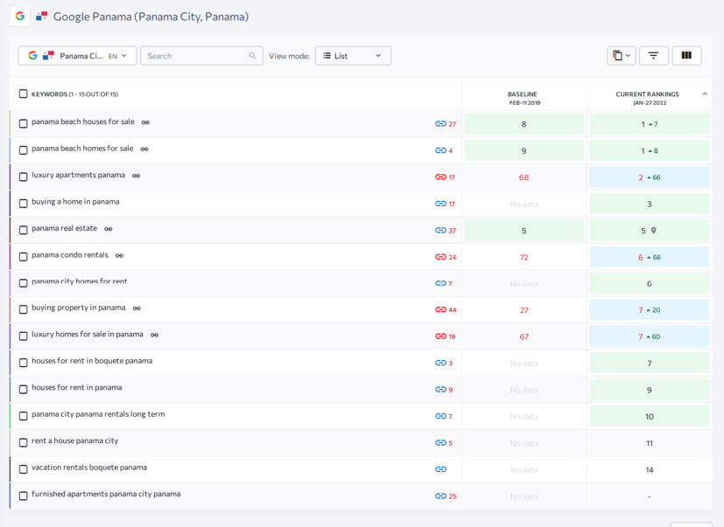
Task: Open the Panama City search engine dropdown
Action: click(x=77, y=56)
